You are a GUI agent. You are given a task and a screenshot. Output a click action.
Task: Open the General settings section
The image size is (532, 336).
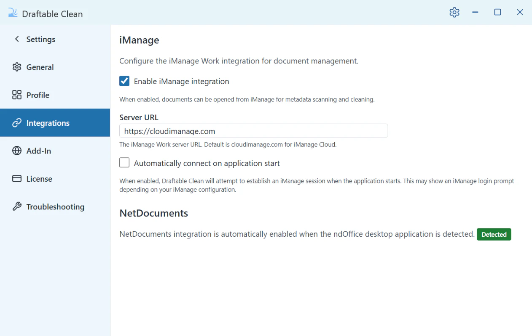tap(55, 67)
